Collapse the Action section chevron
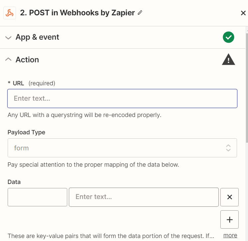Screen dimensions: 248x241 pyautogui.click(x=8, y=60)
